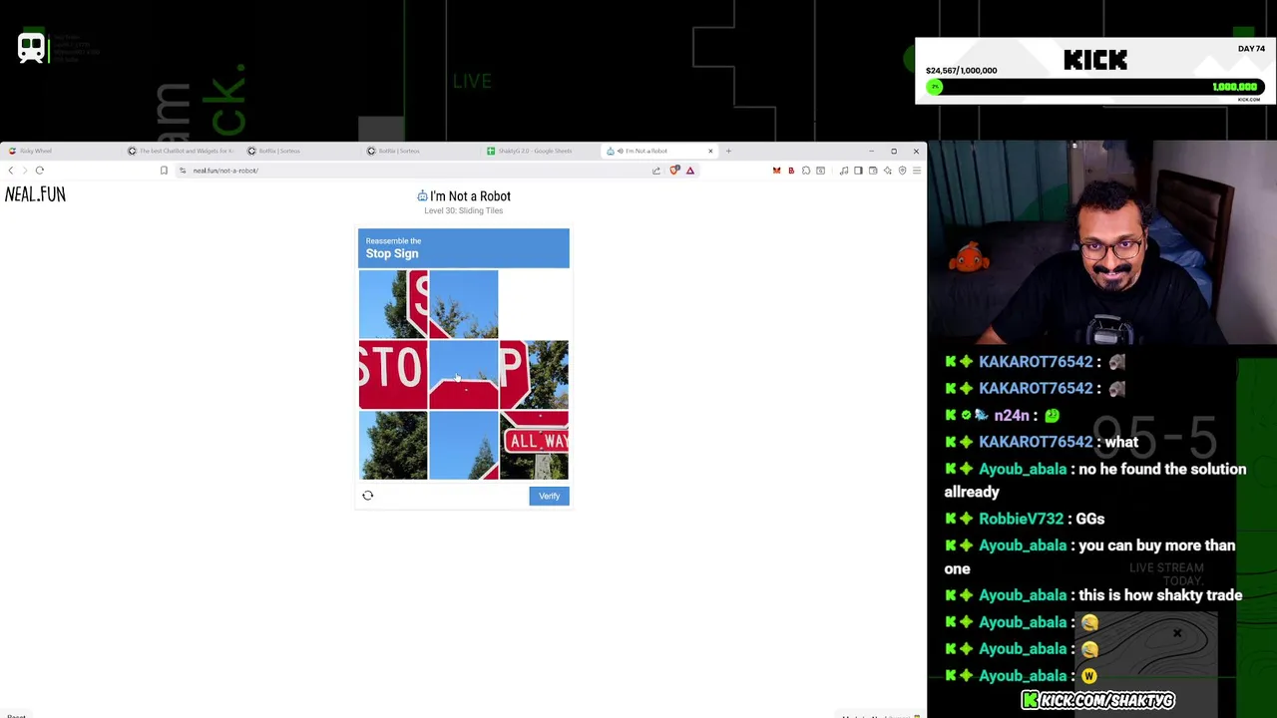
Task: Click the screenshot capture extension icon
Action: 820,171
